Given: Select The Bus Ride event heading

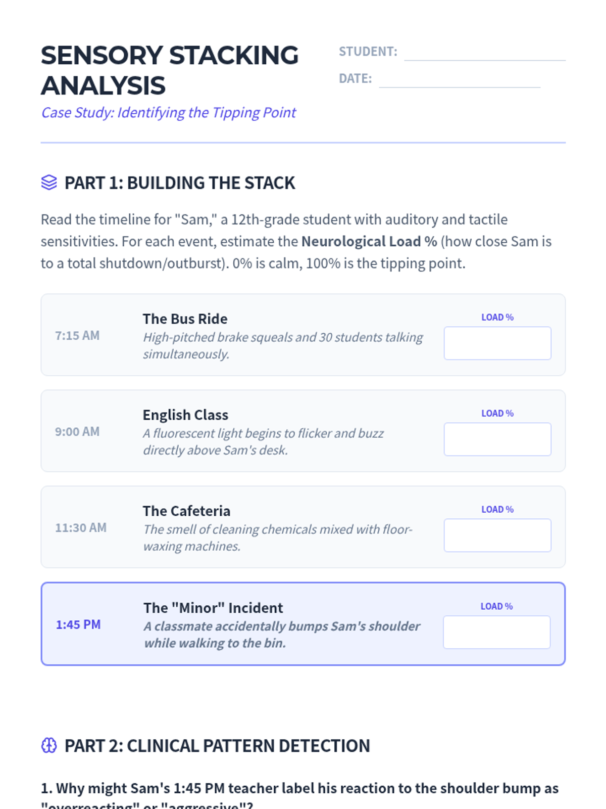Looking at the screenshot, I should 185,319.
